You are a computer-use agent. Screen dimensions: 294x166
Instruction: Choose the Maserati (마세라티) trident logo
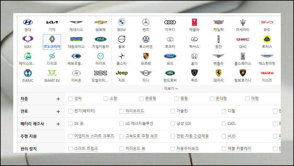click(243, 22)
